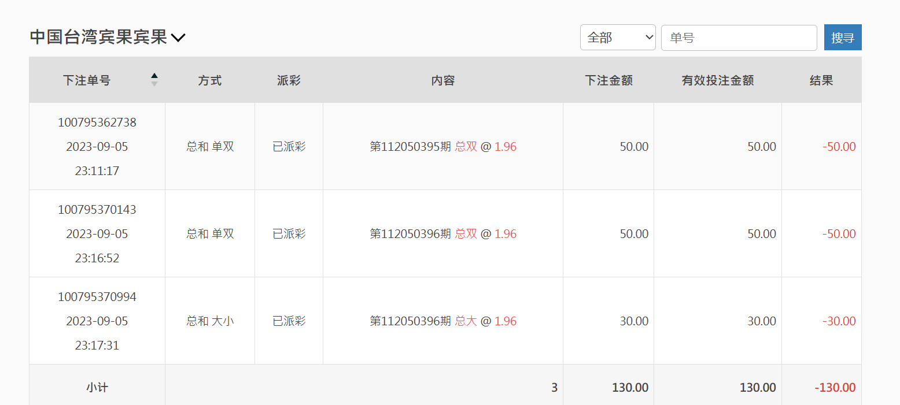Click the 下注单号 column header label

coord(87,80)
